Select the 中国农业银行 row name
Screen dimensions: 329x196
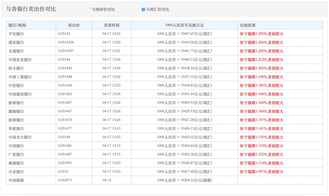pyautogui.click(x=20, y=59)
